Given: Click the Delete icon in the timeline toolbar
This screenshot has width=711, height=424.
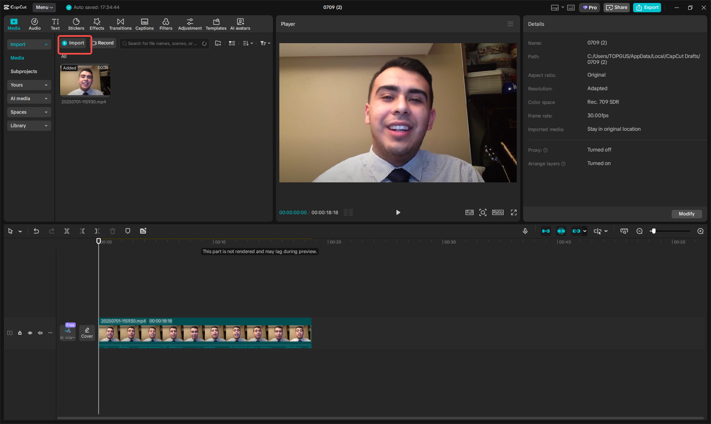Looking at the screenshot, I should pyautogui.click(x=112, y=231).
